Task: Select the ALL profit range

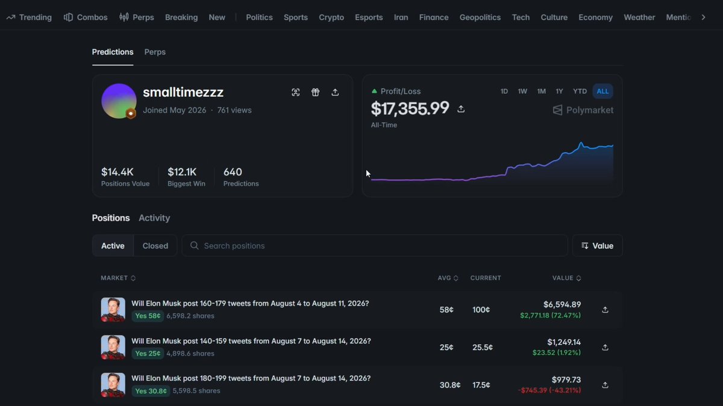Action: 603,91
